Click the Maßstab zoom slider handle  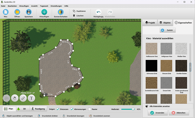pyautogui.click(x=133, y=109)
